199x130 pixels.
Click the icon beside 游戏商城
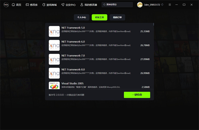(44, 5)
